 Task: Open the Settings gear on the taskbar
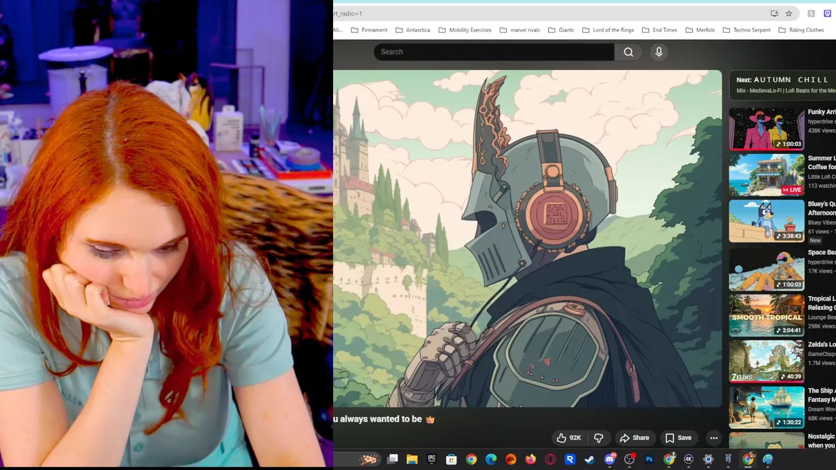708,460
